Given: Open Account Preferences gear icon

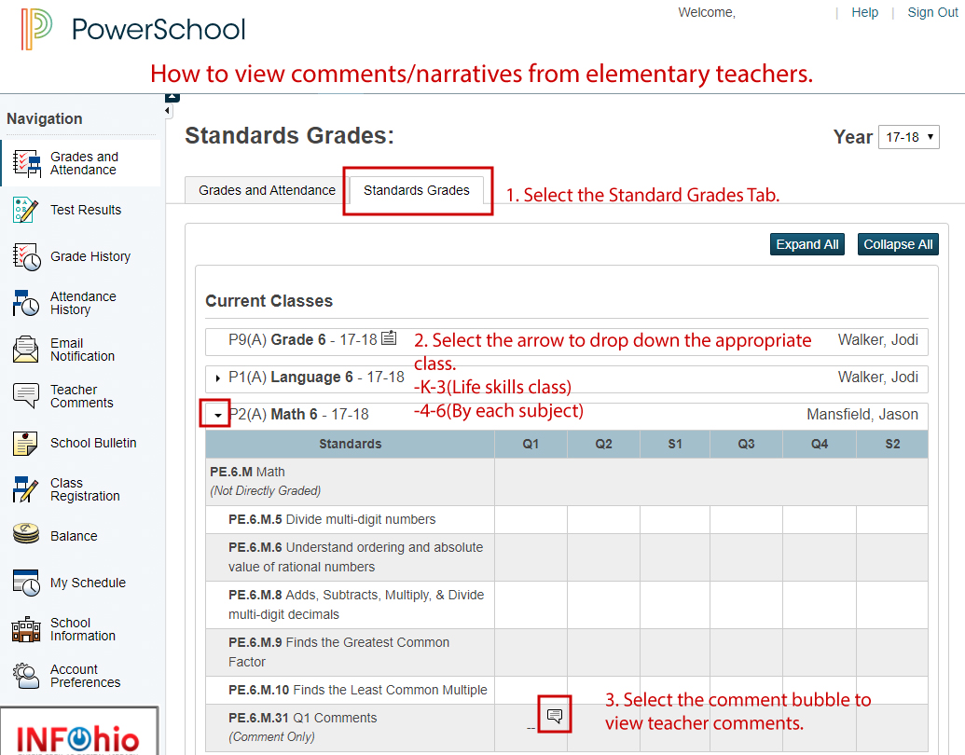Looking at the screenshot, I should [26, 676].
